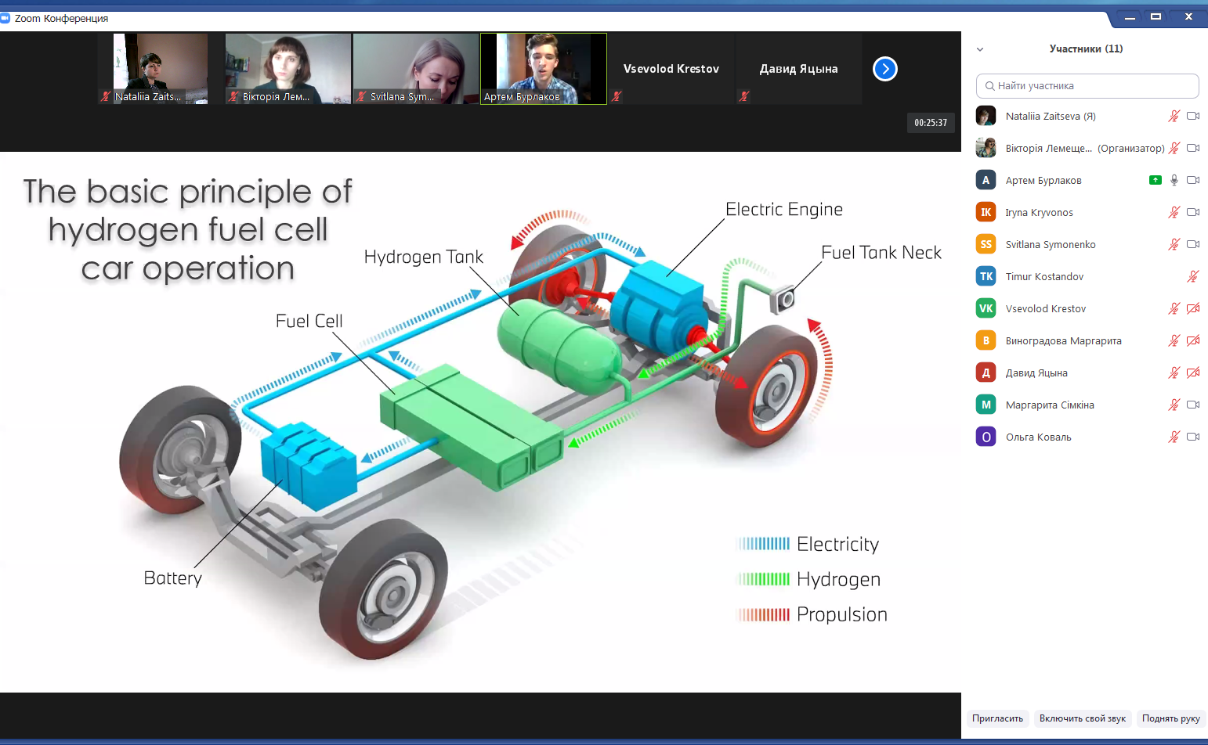Click the Zoom app icon in the title bar
Image resolution: width=1208 pixels, height=745 pixels.
[5, 18]
